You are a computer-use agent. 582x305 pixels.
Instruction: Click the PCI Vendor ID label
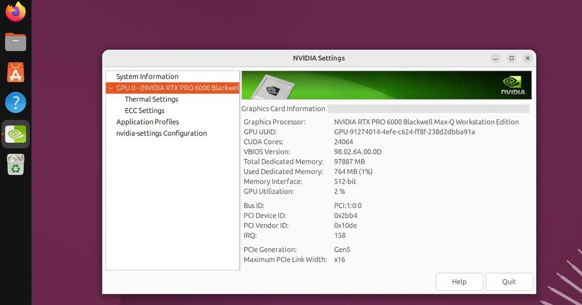click(266, 226)
